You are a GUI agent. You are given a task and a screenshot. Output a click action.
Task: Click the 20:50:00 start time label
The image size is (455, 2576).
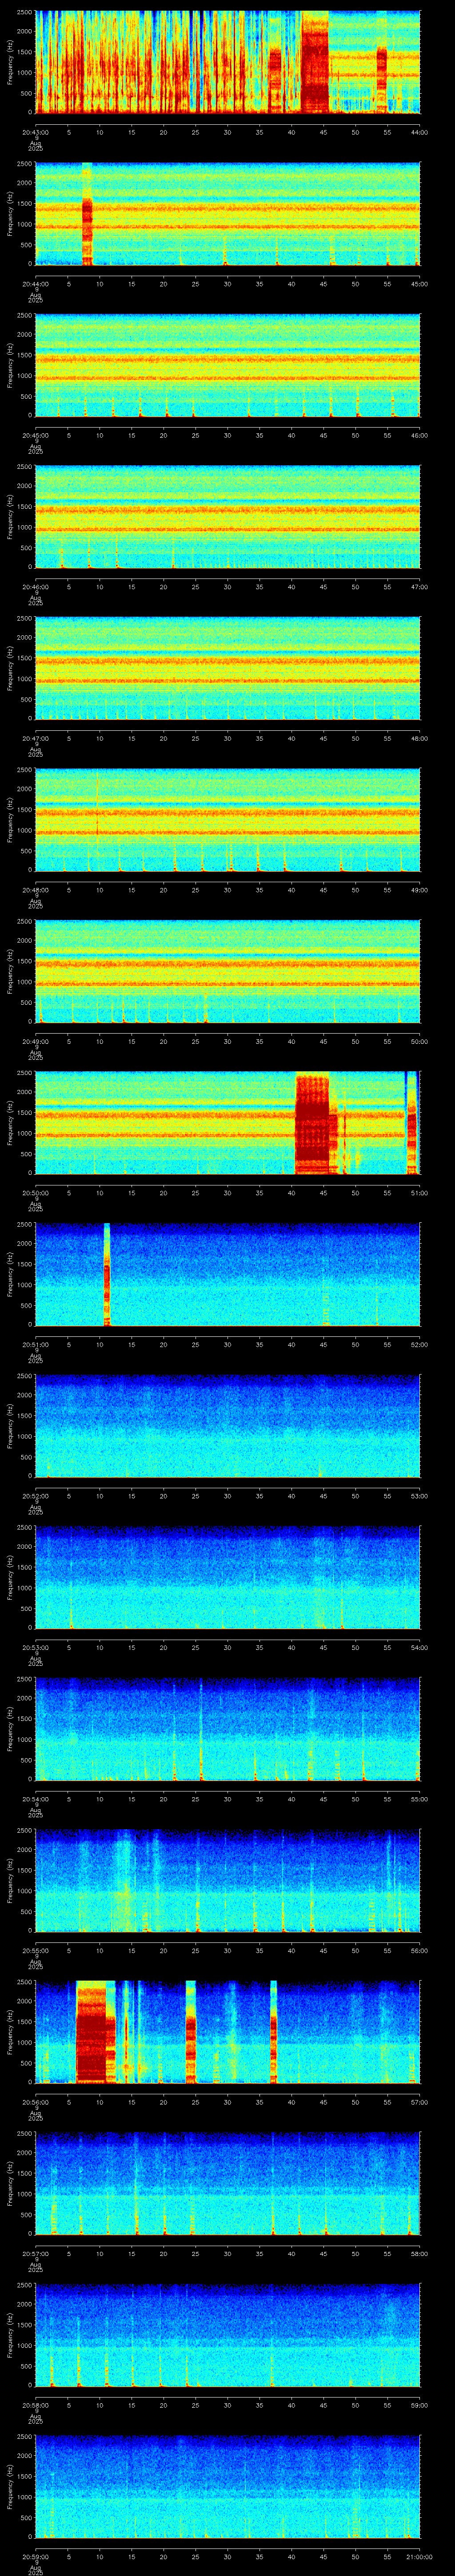click(x=36, y=1193)
